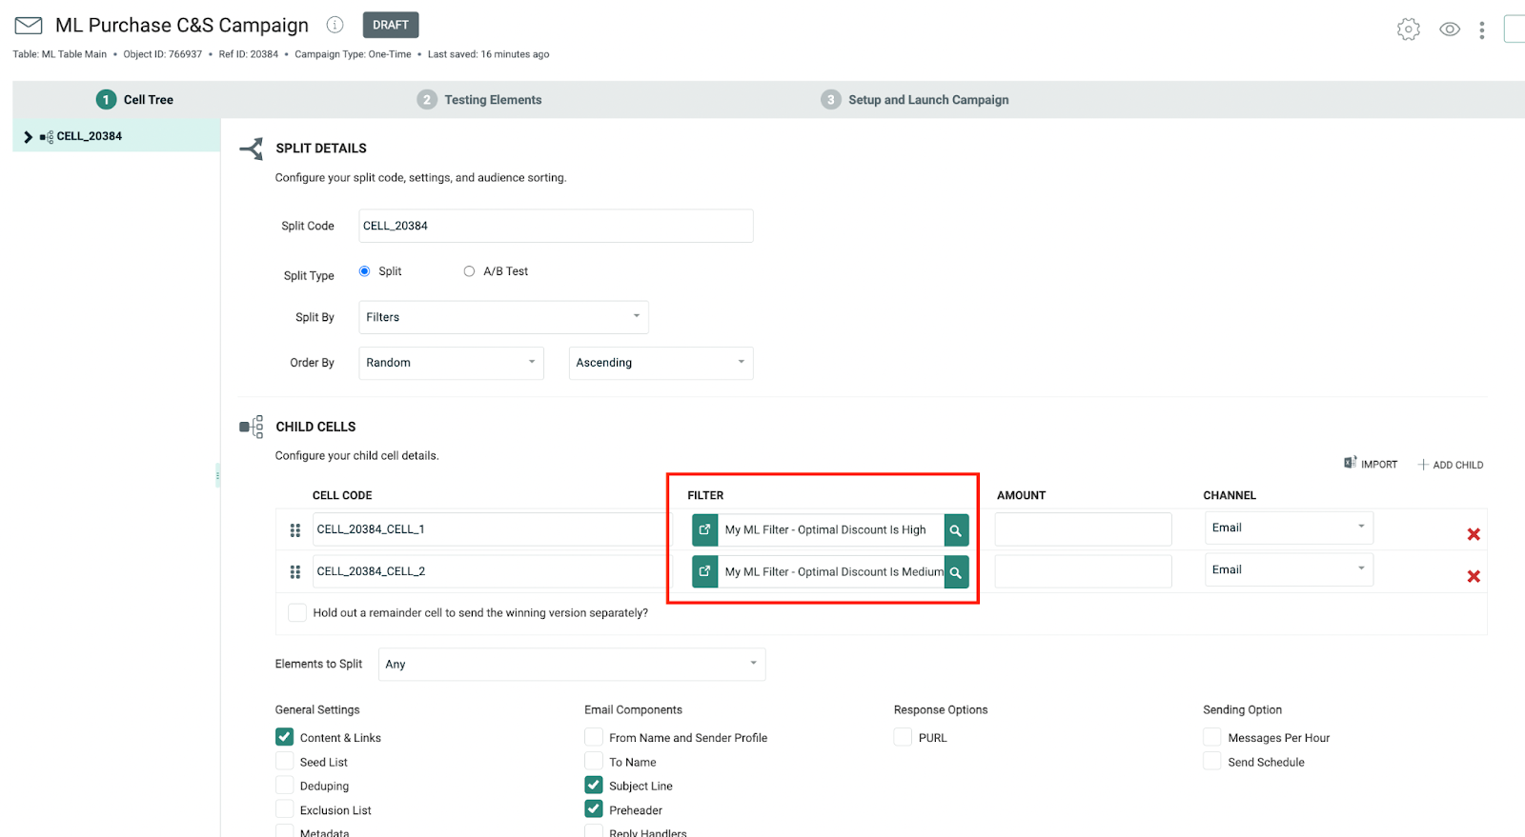Click the Add Child button
This screenshot has height=837, width=1525.
1450,465
